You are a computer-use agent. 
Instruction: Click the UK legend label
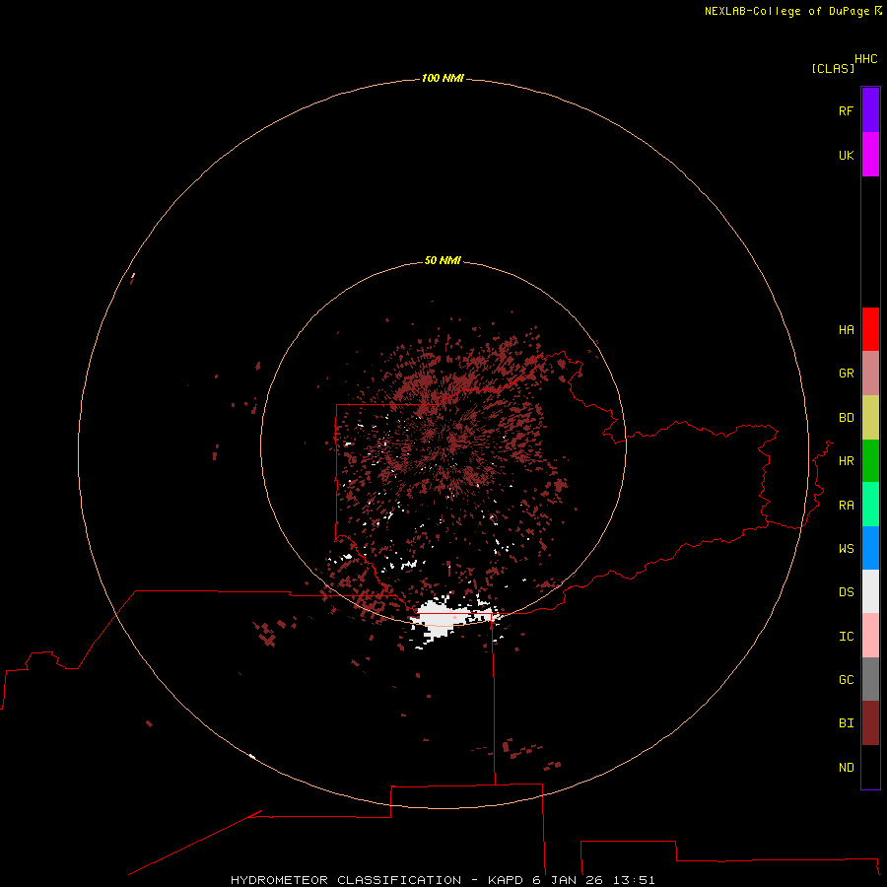click(x=847, y=155)
